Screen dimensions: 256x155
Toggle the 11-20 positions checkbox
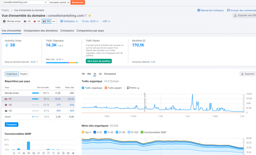pyautogui.click(x=105, y=132)
